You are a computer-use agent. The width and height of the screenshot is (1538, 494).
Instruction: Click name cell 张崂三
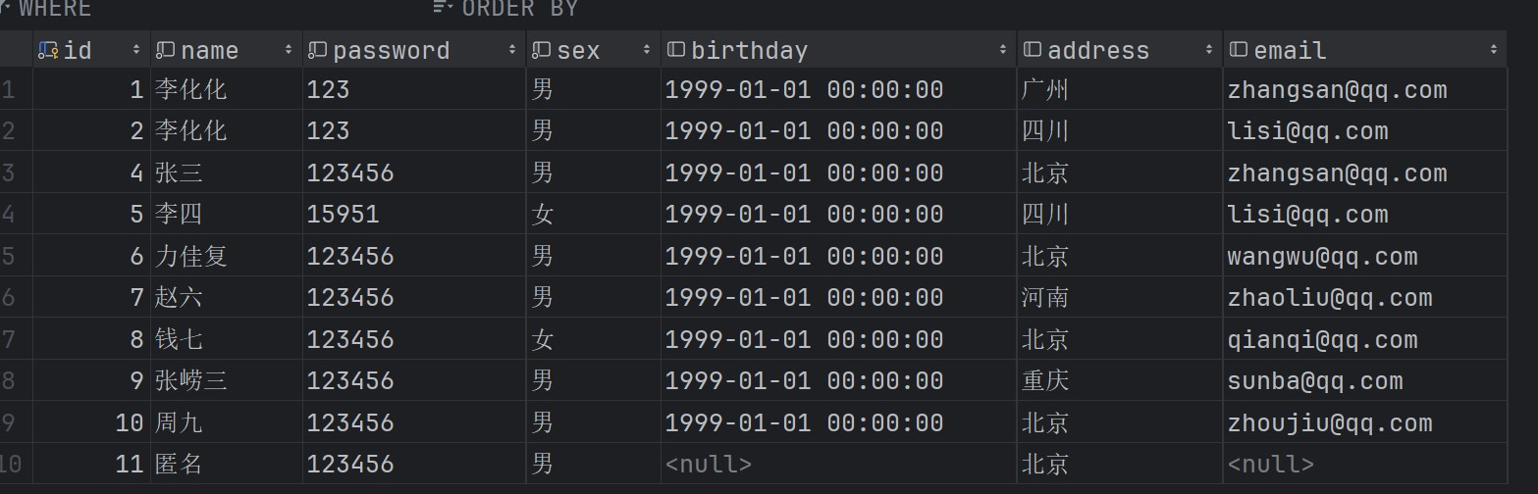(226, 380)
